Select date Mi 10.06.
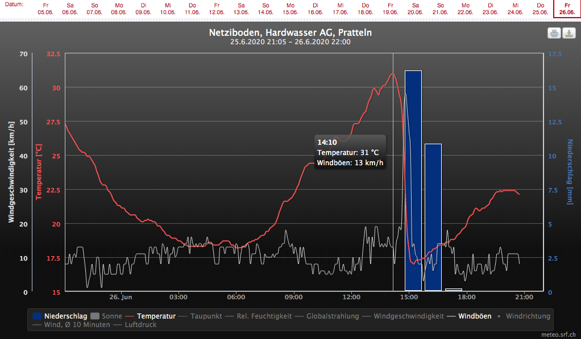The image size is (581, 339). (x=168, y=9)
